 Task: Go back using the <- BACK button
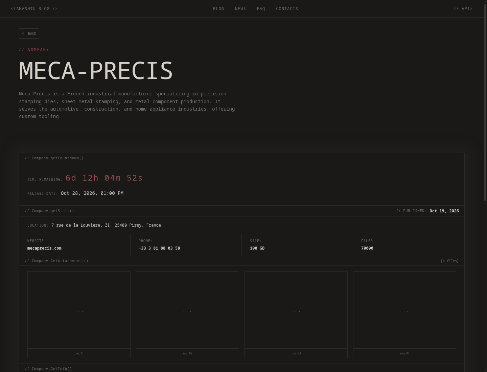(29, 33)
